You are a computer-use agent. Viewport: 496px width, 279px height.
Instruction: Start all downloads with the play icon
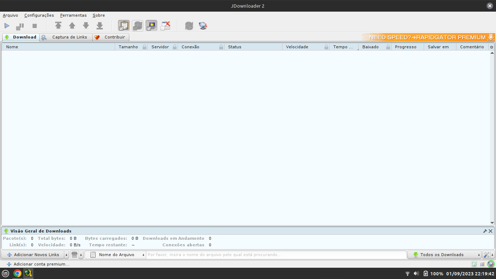(x=7, y=26)
